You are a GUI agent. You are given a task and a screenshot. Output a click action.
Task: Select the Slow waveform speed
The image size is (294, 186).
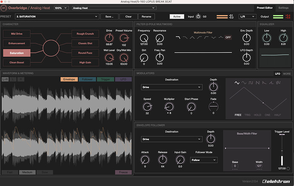[x=45, y=172]
